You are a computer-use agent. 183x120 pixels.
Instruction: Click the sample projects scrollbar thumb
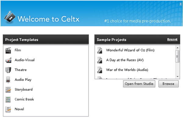pyautogui.click(x=178, y=56)
